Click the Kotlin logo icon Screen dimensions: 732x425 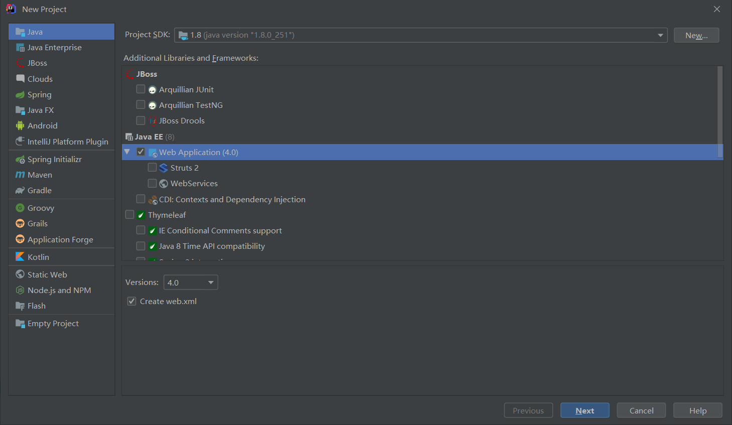20,257
